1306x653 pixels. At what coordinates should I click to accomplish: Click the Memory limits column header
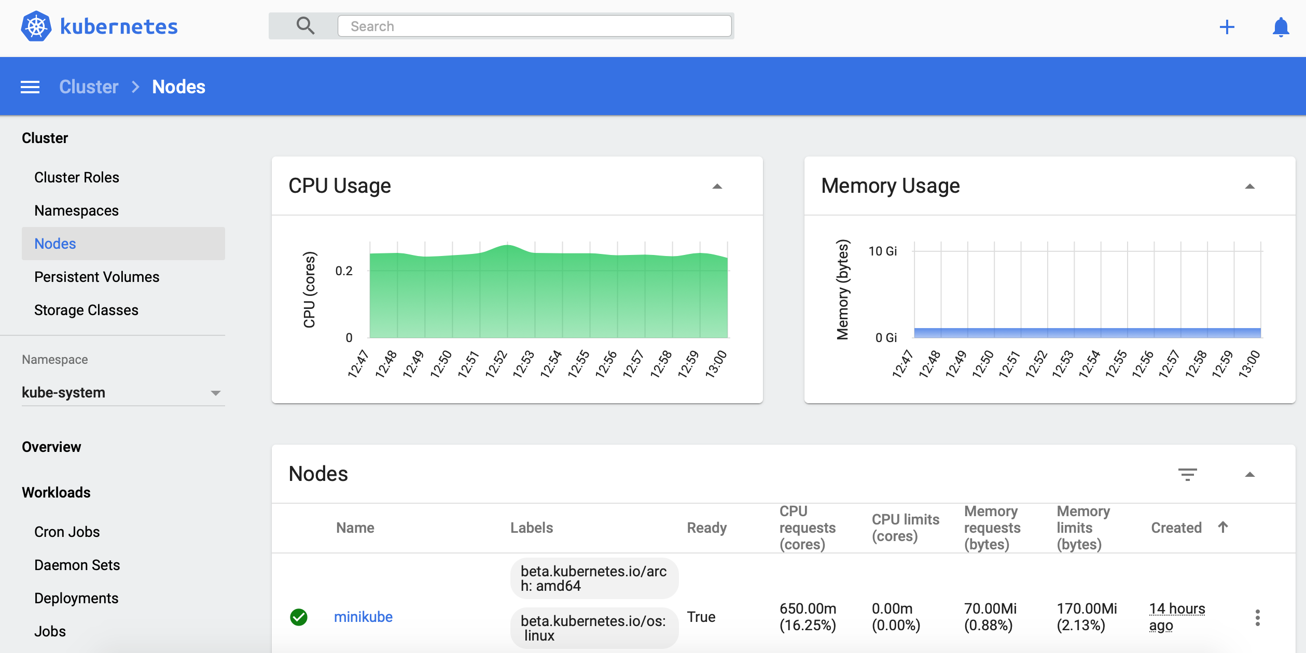tap(1083, 528)
